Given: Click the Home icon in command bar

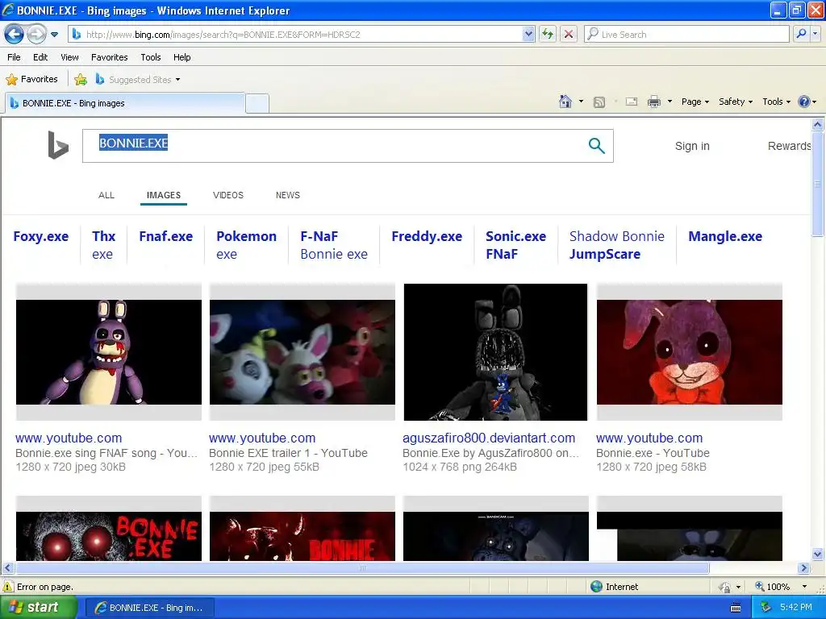Looking at the screenshot, I should [565, 102].
